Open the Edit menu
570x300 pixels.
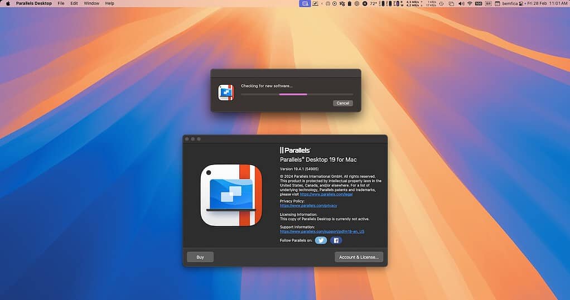pyautogui.click(x=74, y=3)
